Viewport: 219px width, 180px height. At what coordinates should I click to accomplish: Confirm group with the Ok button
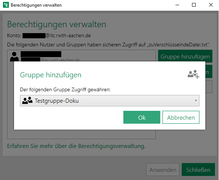pos(141,117)
